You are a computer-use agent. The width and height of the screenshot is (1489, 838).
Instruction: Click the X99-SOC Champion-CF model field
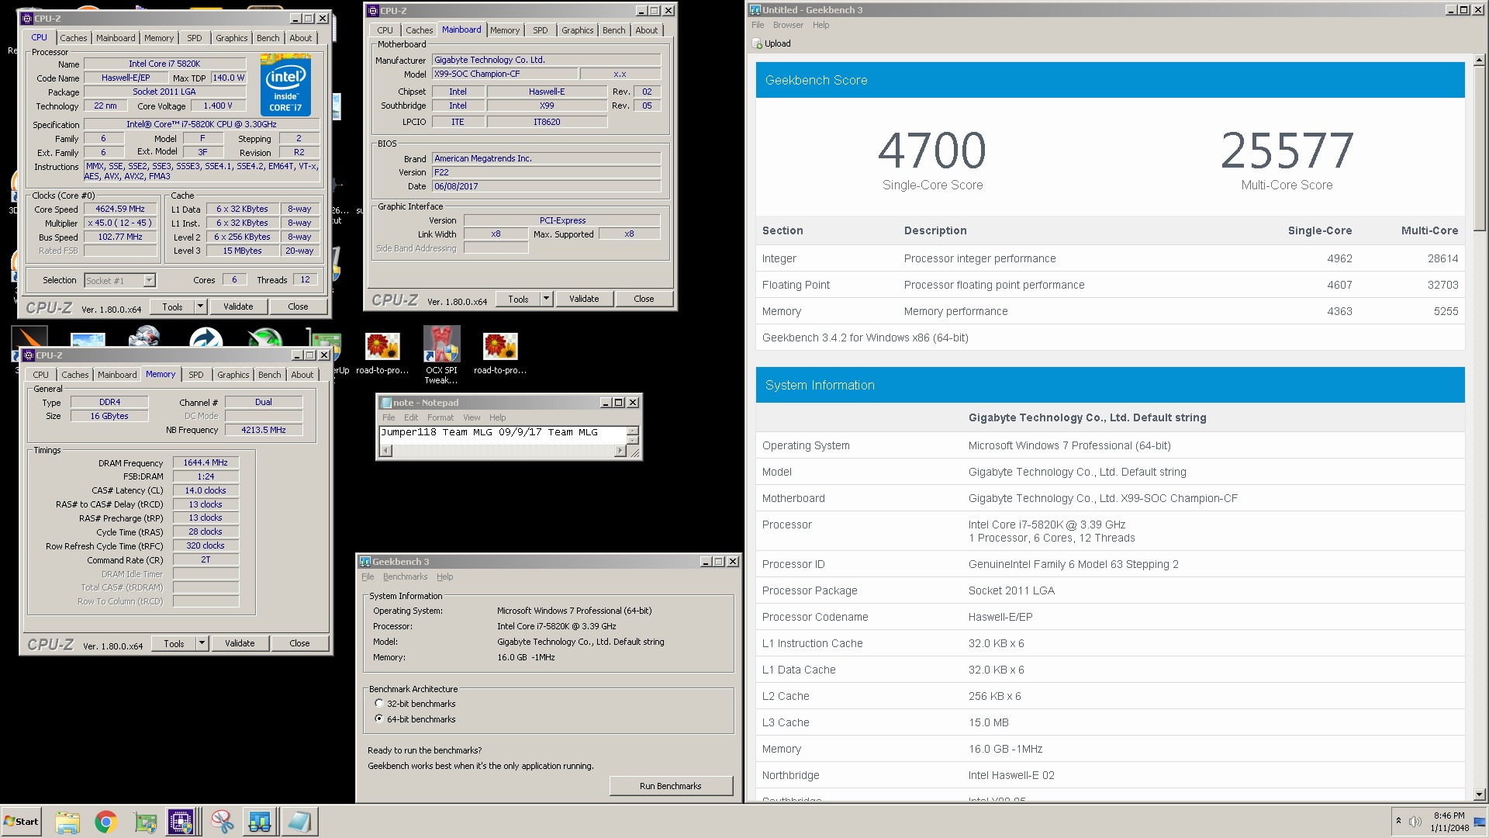point(505,74)
